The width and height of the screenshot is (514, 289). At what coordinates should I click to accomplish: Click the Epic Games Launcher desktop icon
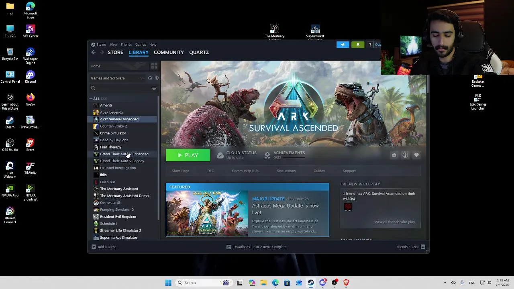[478, 102]
